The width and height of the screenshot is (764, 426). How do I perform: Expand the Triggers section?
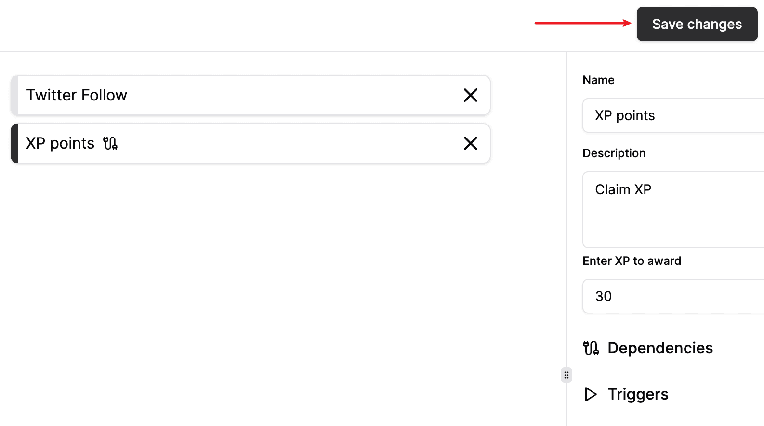point(626,394)
